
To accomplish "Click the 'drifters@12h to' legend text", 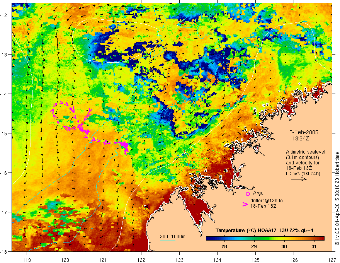I will (x=267, y=200).
